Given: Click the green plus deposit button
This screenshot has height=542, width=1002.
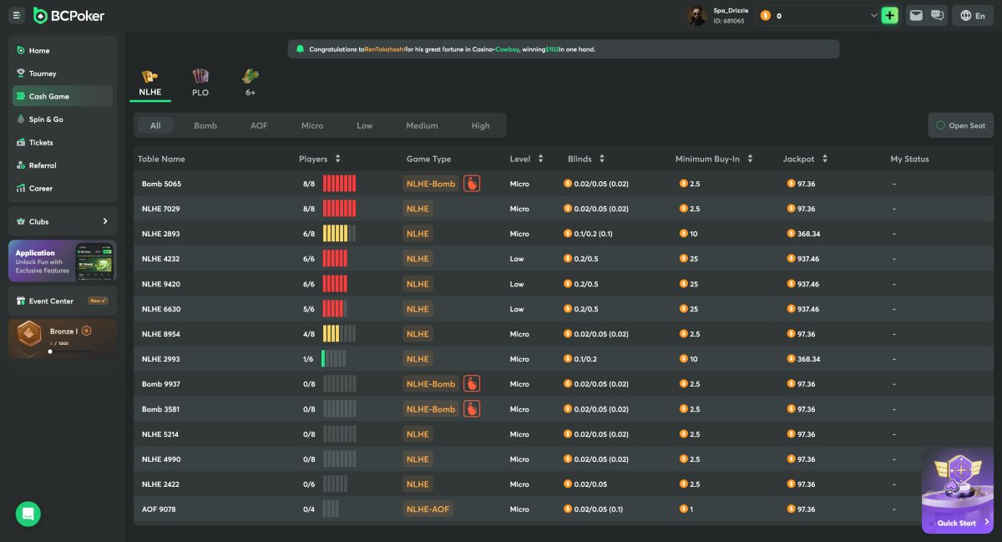Looking at the screenshot, I should point(889,15).
